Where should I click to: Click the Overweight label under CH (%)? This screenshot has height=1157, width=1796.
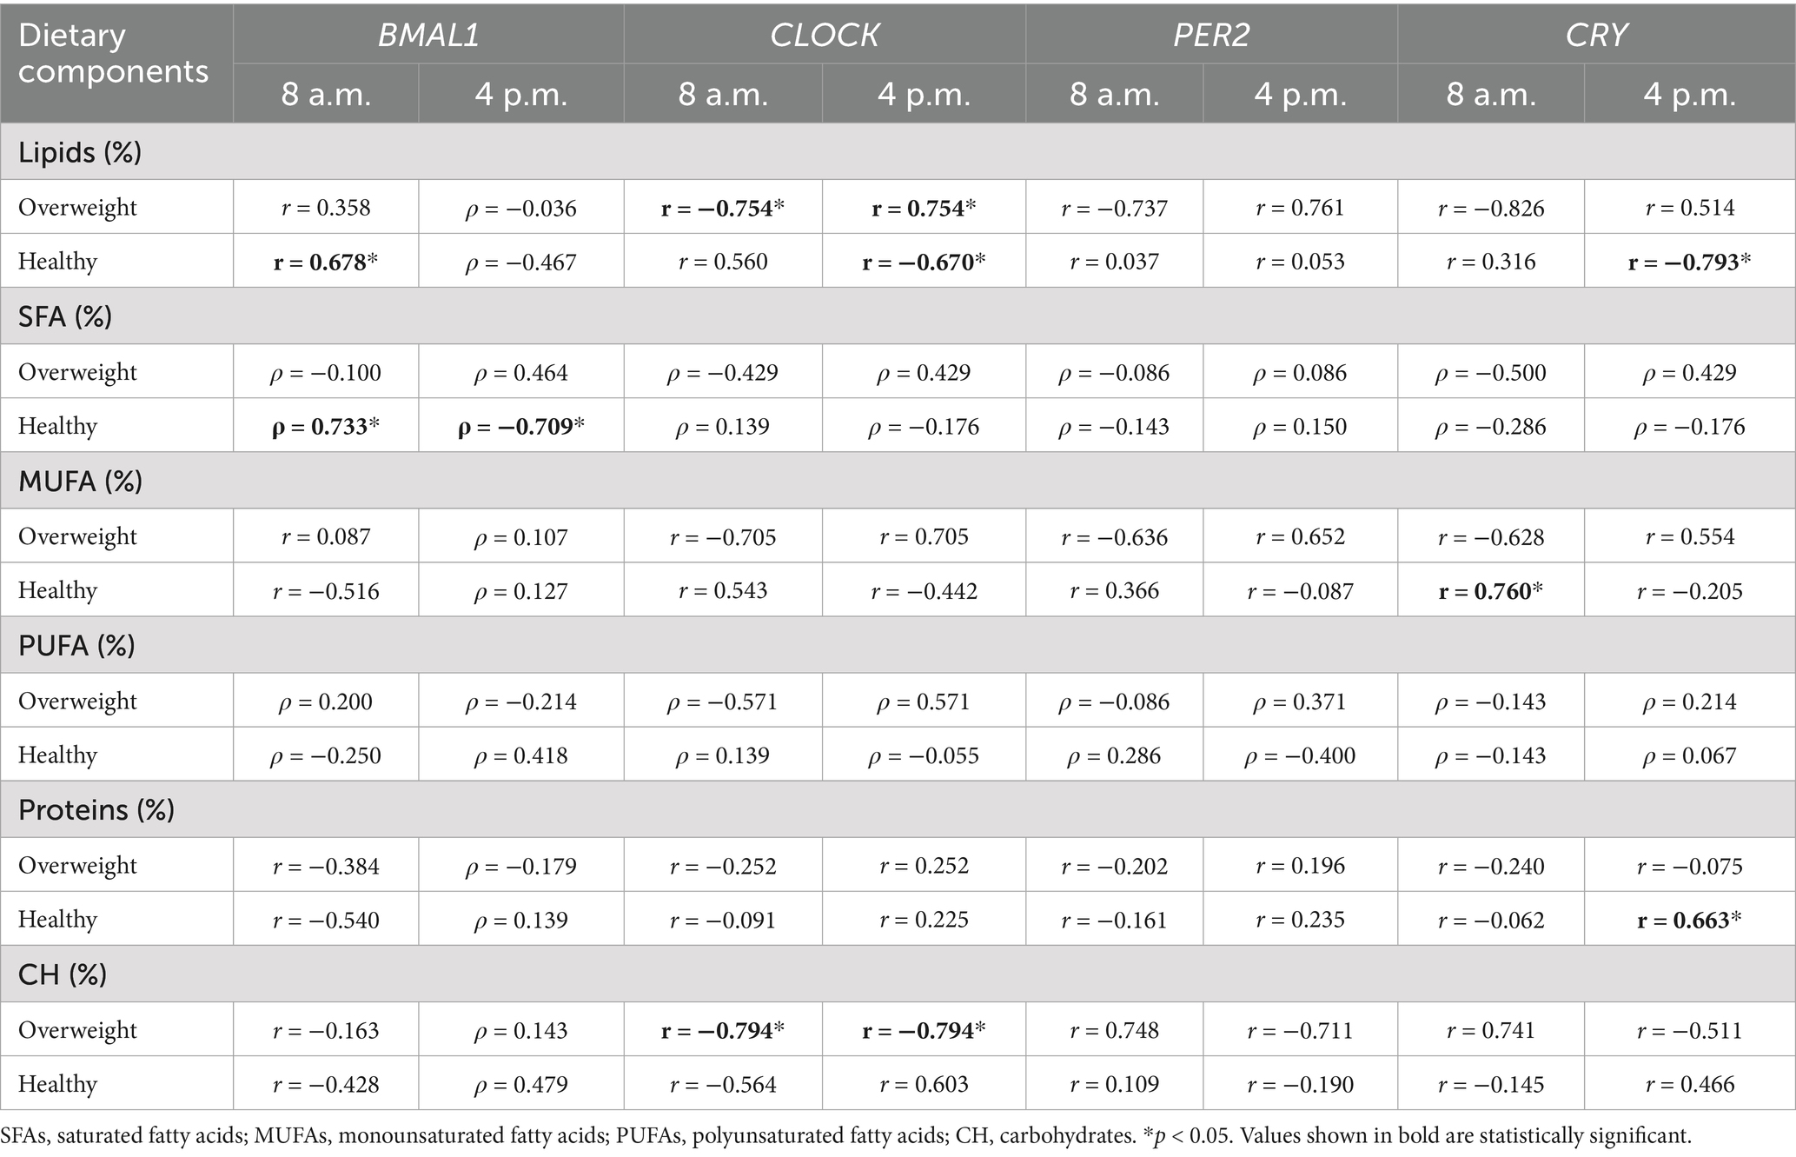(78, 1030)
